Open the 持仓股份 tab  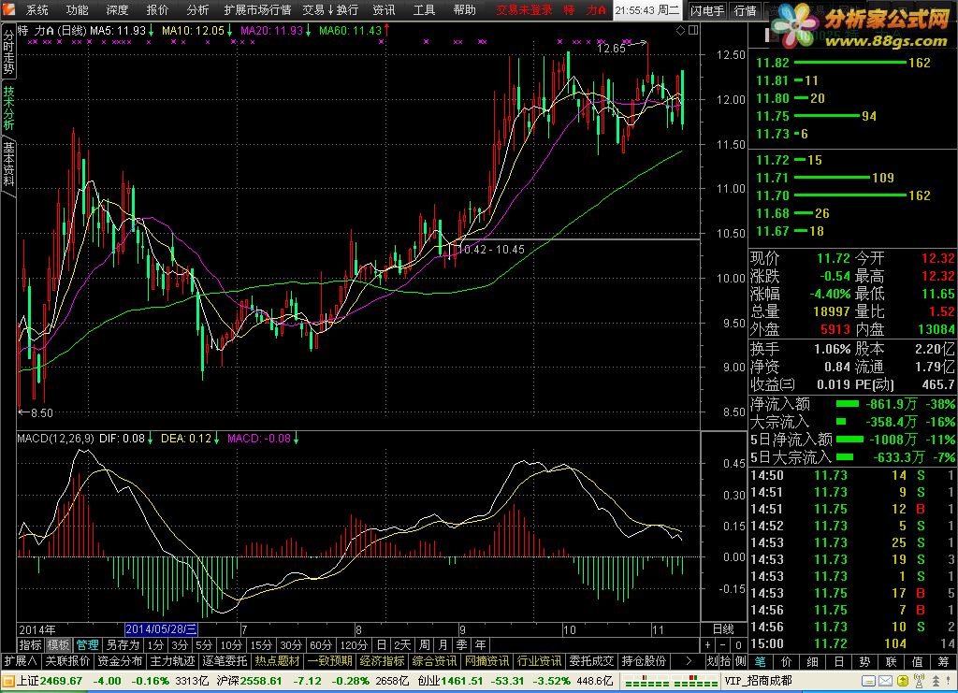[x=645, y=661]
